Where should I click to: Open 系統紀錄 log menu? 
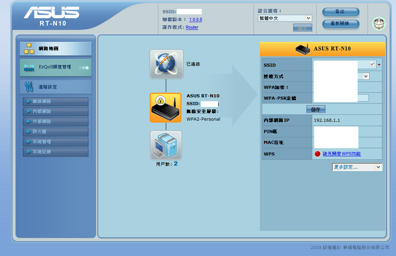point(55,152)
